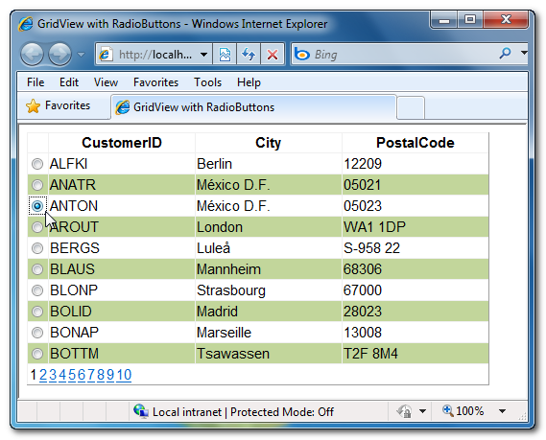This screenshot has height=440, width=546.
Task: Open the Tools menu
Action: tap(207, 82)
